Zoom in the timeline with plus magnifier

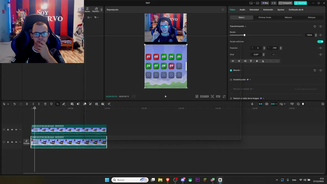tap(323, 104)
